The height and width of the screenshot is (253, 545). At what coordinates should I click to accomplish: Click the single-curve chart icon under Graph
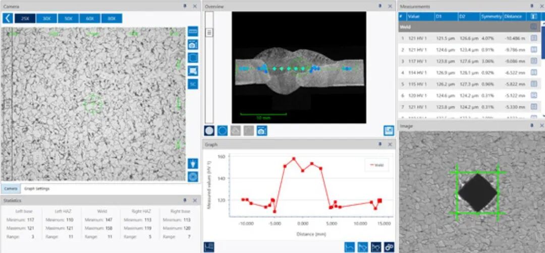coord(350,247)
